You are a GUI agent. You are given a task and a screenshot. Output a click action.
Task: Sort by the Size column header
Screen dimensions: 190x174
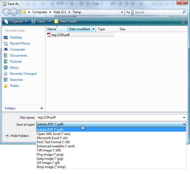[129, 29]
